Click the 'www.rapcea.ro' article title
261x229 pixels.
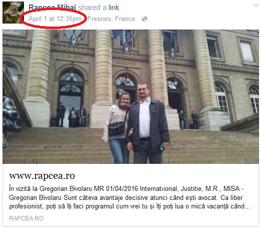pos(42,176)
